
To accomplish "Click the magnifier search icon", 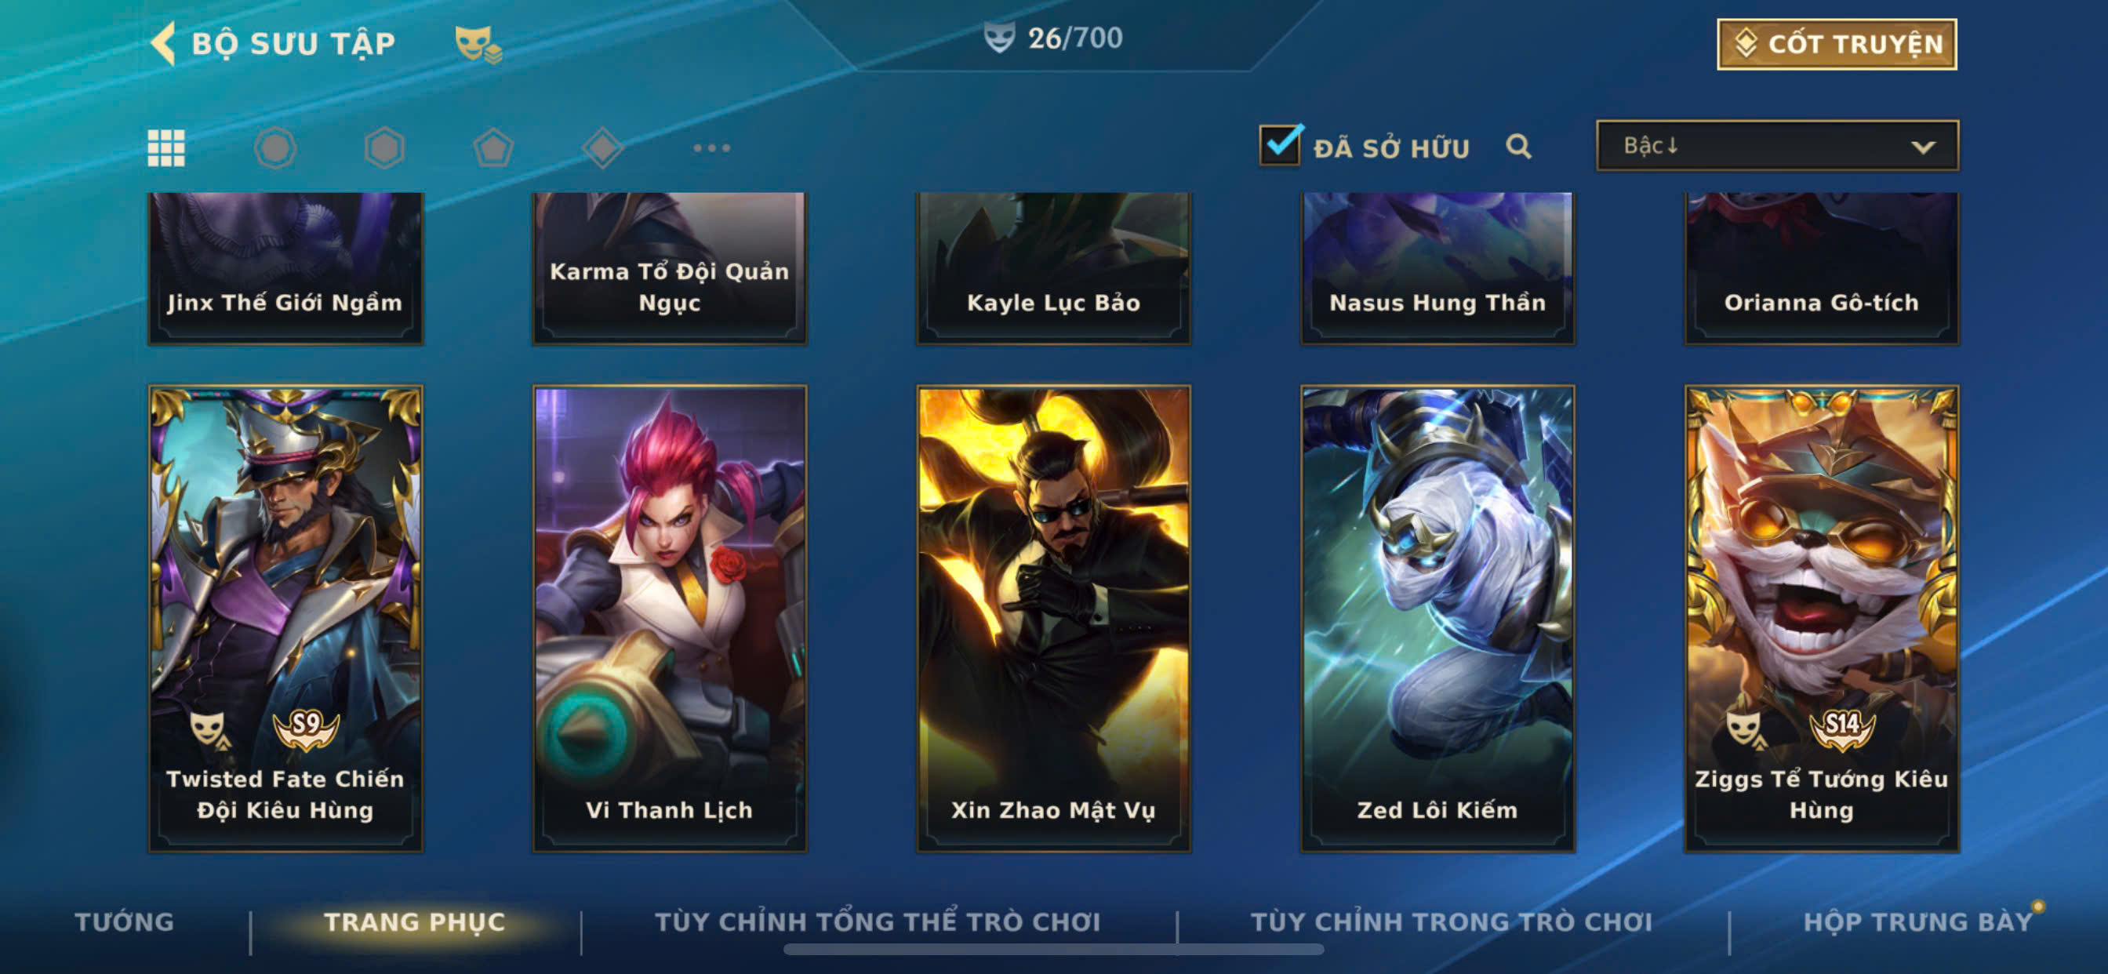I will (x=1519, y=147).
